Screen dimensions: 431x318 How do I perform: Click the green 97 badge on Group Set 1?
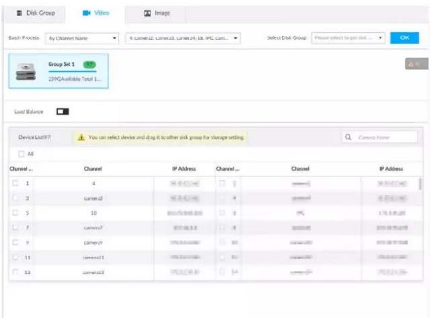coord(90,64)
